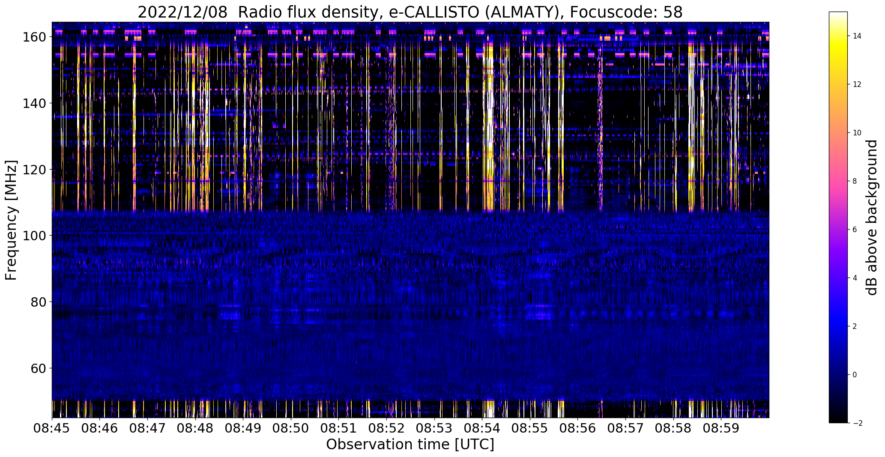The image size is (885, 457).
Task: Click the 08:58 time tick label
Action: click(x=674, y=427)
